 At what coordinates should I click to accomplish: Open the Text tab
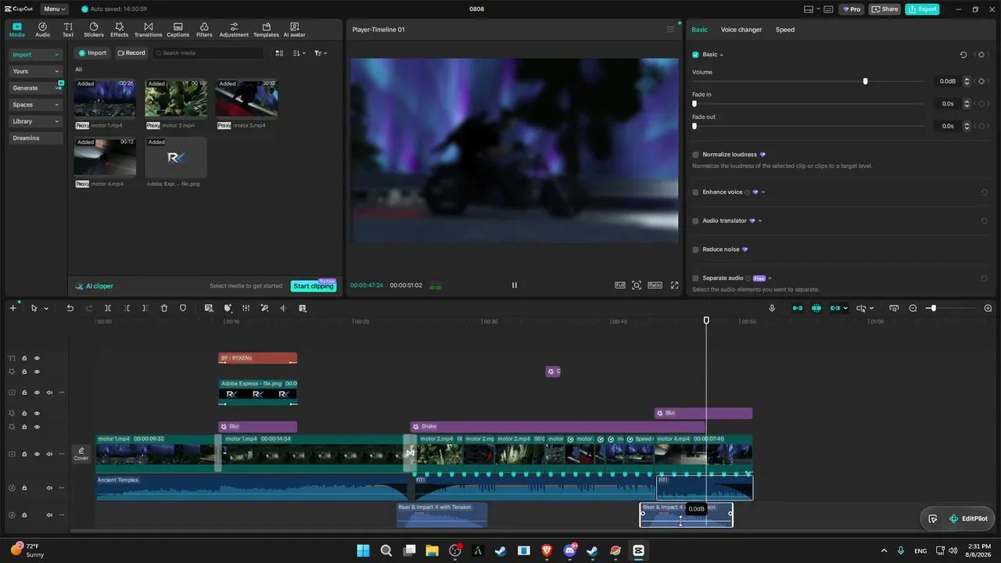coord(68,30)
